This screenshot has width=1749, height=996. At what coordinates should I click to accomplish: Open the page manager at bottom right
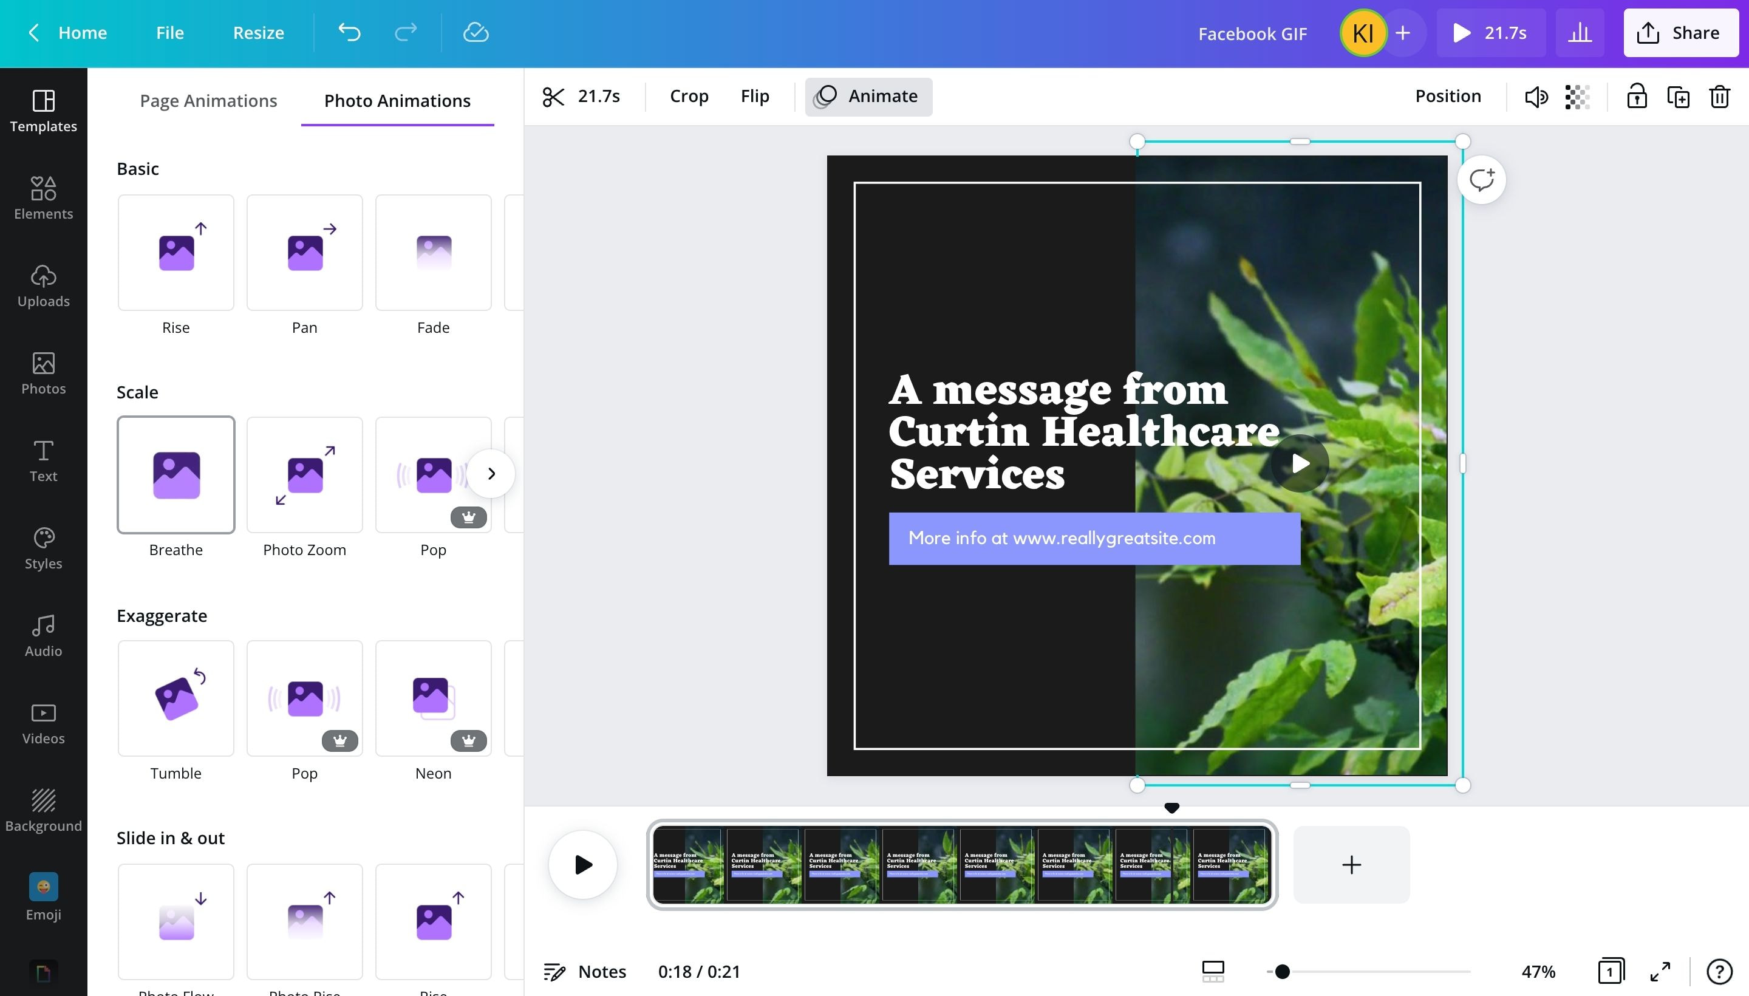tap(1611, 970)
